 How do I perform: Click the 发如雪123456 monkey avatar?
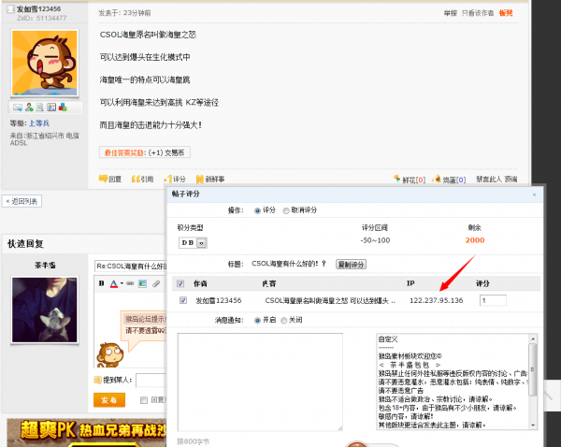tap(45, 63)
